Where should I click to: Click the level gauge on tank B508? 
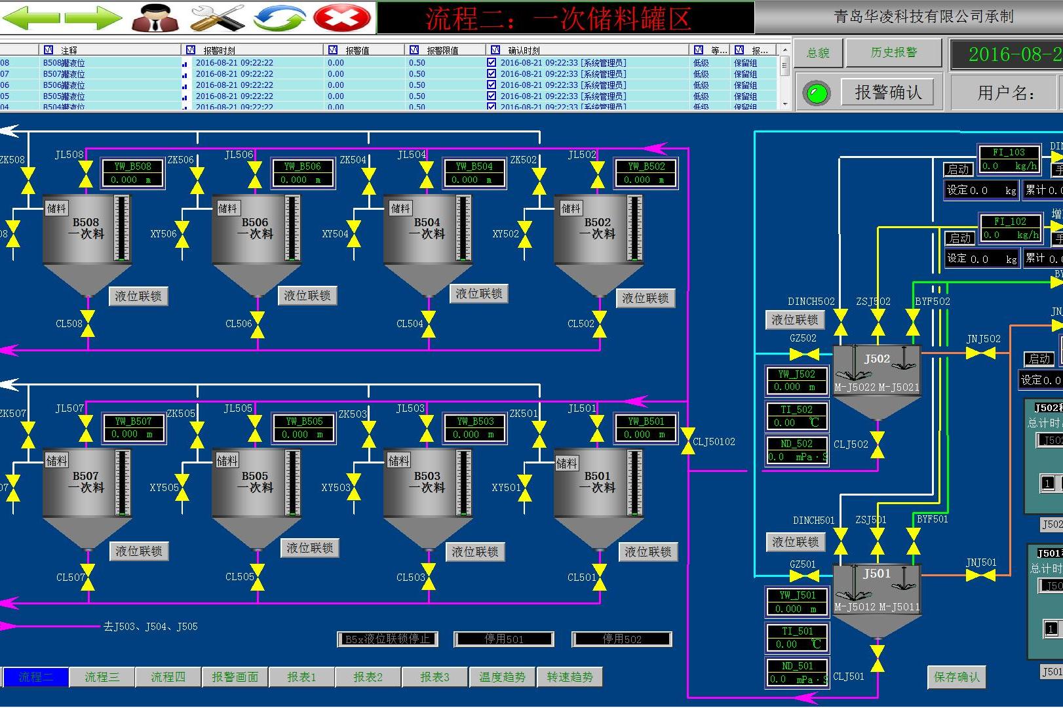pyautogui.click(x=121, y=229)
